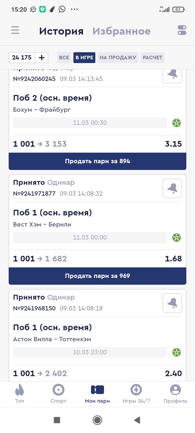195x433 pixels.
Task: Tap the plus button to add funds
Action: 42,58
